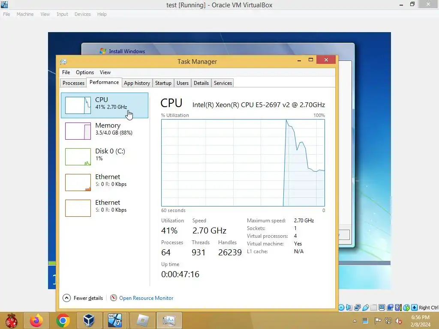Image resolution: width=439 pixels, height=329 pixels.
Task: Switch to the Users tab
Action: point(183,83)
